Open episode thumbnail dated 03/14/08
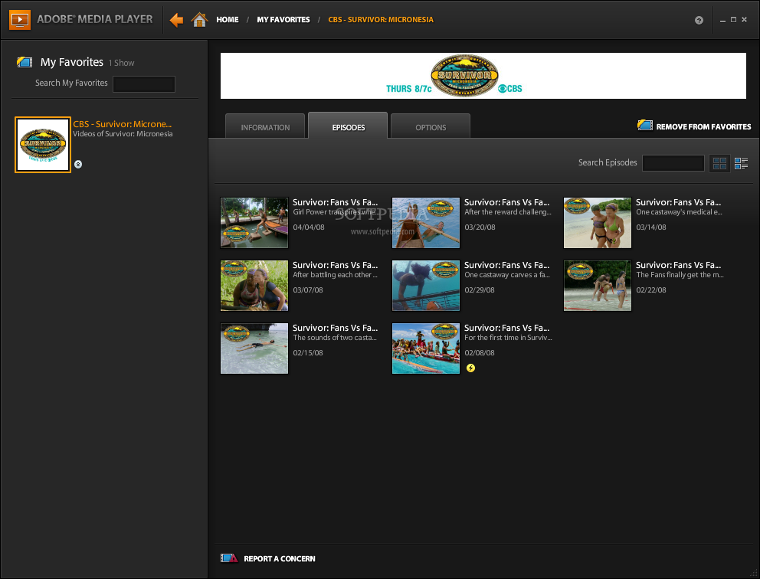 click(x=597, y=222)
